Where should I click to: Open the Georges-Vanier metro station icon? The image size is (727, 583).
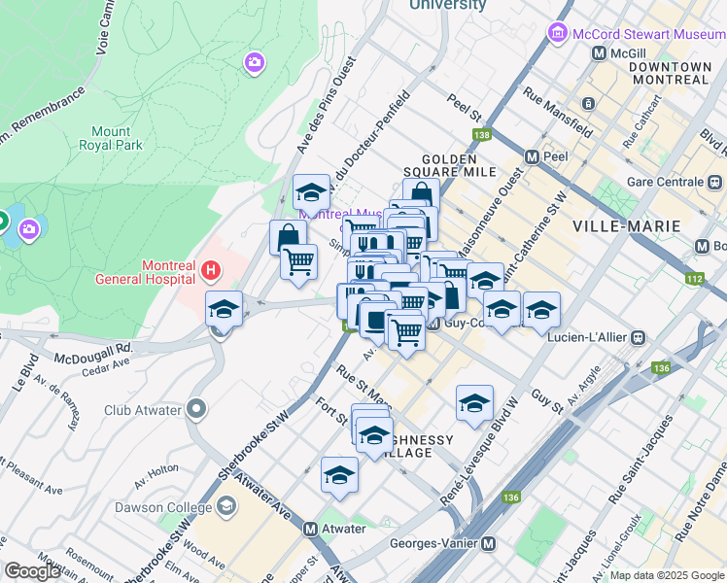tap(488, 543)
